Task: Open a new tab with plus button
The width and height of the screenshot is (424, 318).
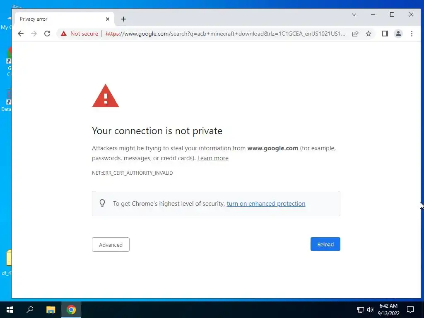Action: pos(123,19)
